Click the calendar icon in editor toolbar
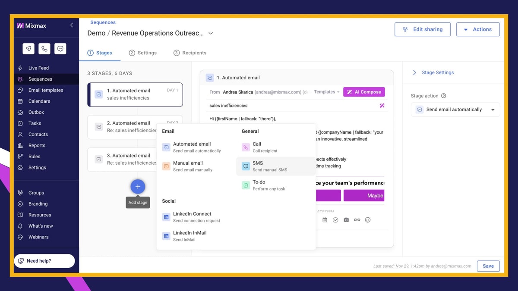Viewport: 518px width, 291px height. click(x=325, y=220)
